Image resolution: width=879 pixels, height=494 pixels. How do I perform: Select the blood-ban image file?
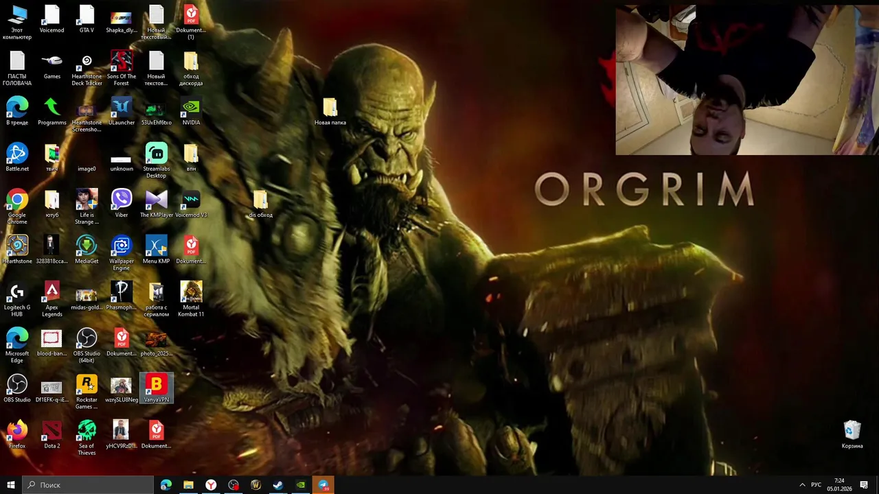point(52,342)
